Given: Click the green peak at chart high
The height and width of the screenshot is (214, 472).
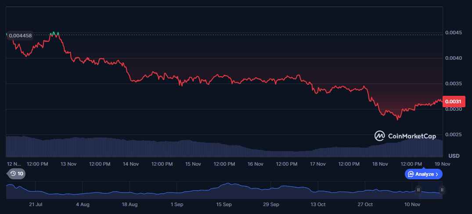Looking at the screenshot, I should 54,33.
